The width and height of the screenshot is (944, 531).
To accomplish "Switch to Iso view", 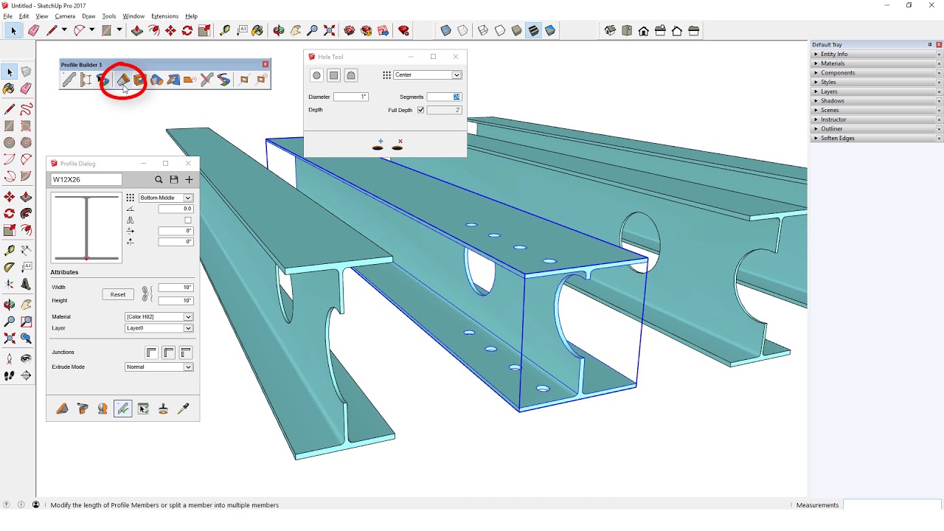I will pyautogui.click(x=610, y=30).
